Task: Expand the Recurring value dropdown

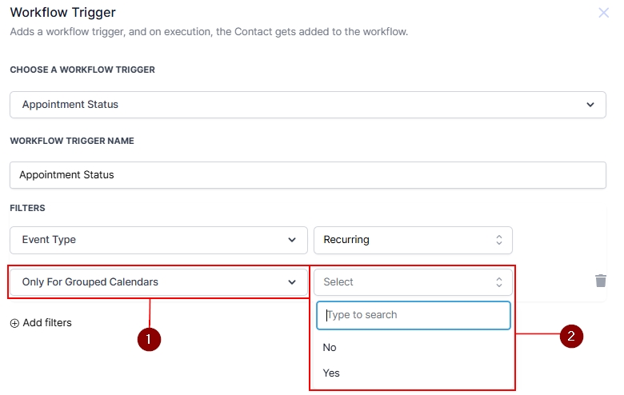Action: pyautogui.click(x=412, y=240)
